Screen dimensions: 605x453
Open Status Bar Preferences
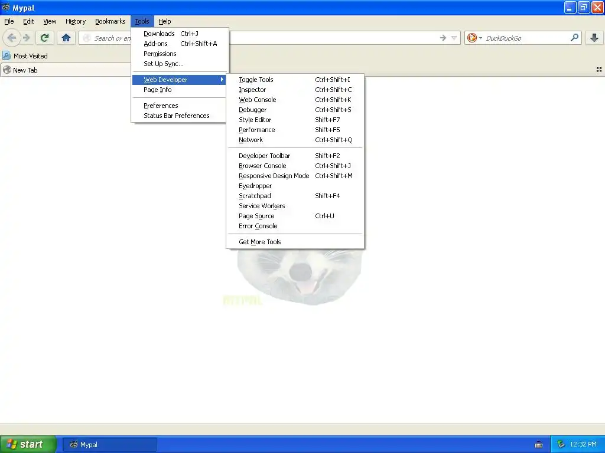point(180,116)
